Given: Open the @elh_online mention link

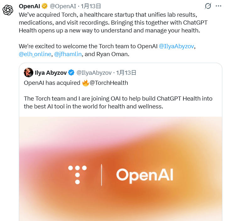Looking at the screenshot, I should pos(35,54).
